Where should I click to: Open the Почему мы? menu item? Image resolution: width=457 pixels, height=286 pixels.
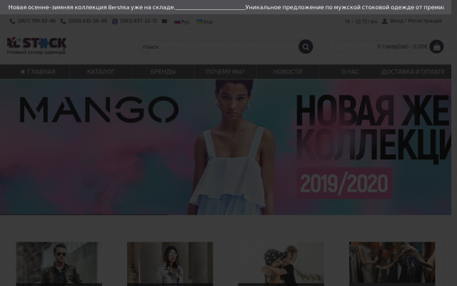(226, 71)
